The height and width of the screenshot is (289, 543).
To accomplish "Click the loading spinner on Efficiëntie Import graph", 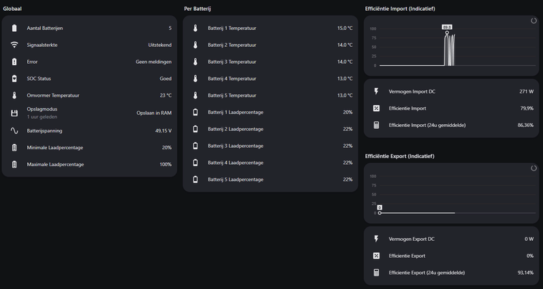I will (533, 22).
